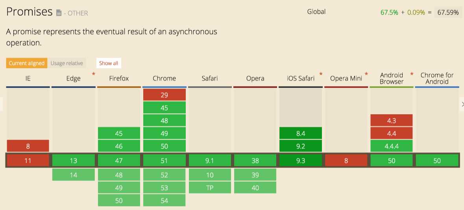This screenshot has width=464, height=210.
Task: Click the Android Browser 4.4.4 cell
Action: click(391, 146)
